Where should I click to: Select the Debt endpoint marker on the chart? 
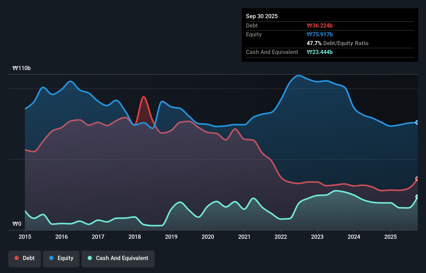pyautogui.click(x=417, y=179)
